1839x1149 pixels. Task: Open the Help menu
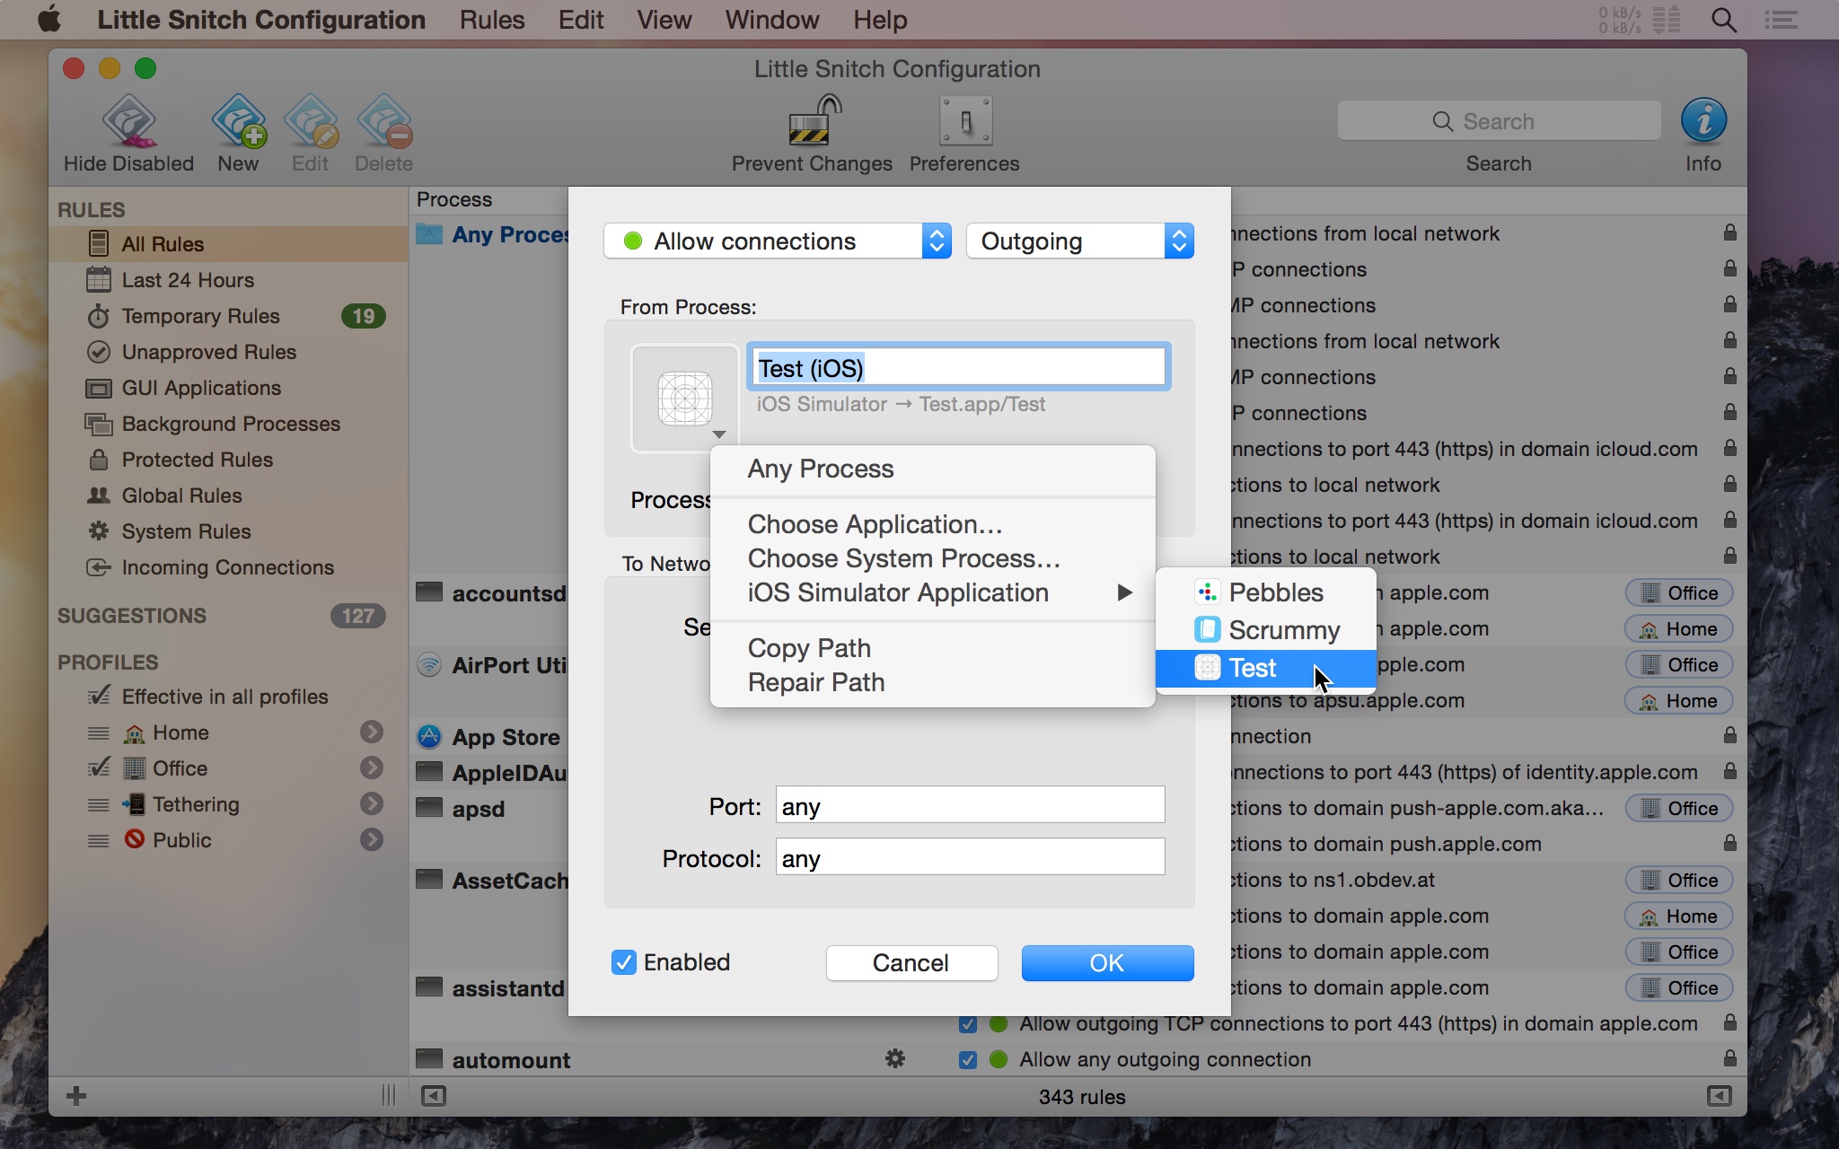point(880,20)
